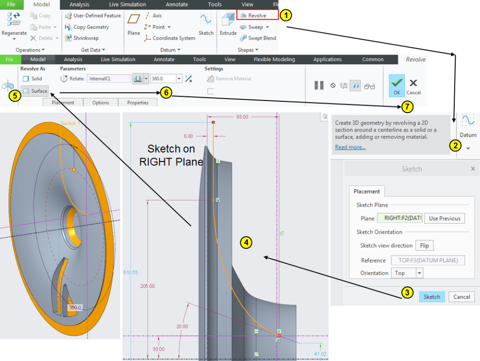This screenshot has width=480, height=361.
Task: Select the Extrude tool
Action: 229,23
